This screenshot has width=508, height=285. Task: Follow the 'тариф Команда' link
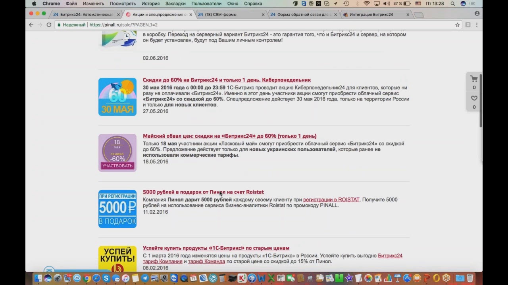(206, 262)
